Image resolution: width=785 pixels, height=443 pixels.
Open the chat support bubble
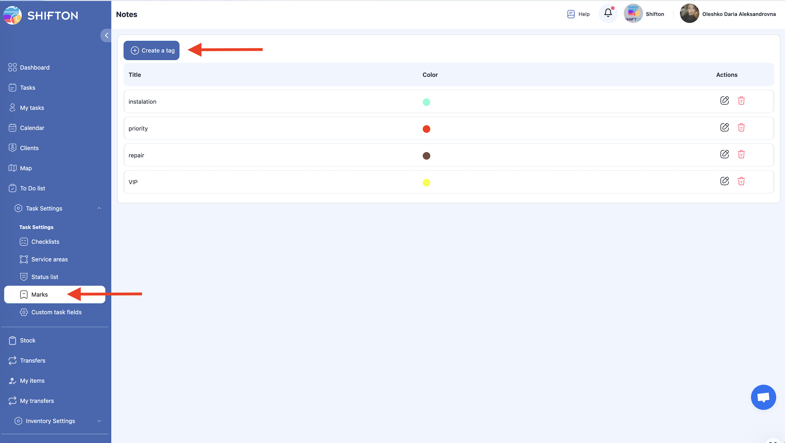pos(763,397)
